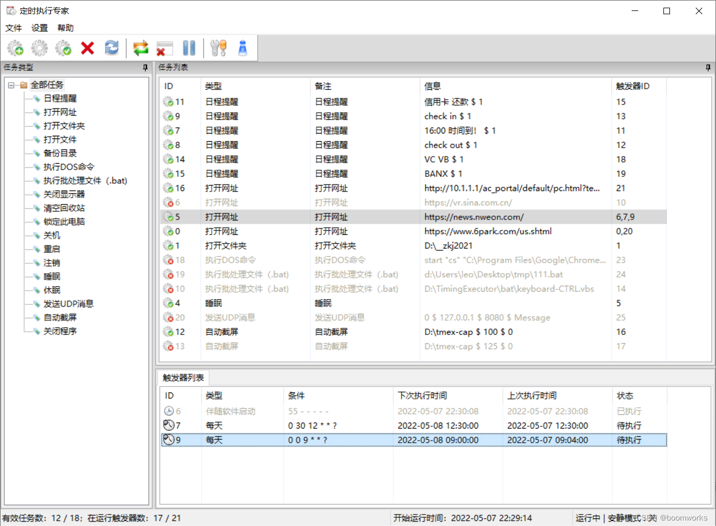Click the status icon of task ID 11
The image size is (716, 526).
pos(168,102)
